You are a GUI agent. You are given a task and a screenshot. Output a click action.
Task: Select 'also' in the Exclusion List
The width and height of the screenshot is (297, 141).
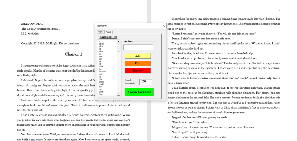point(101,52)
